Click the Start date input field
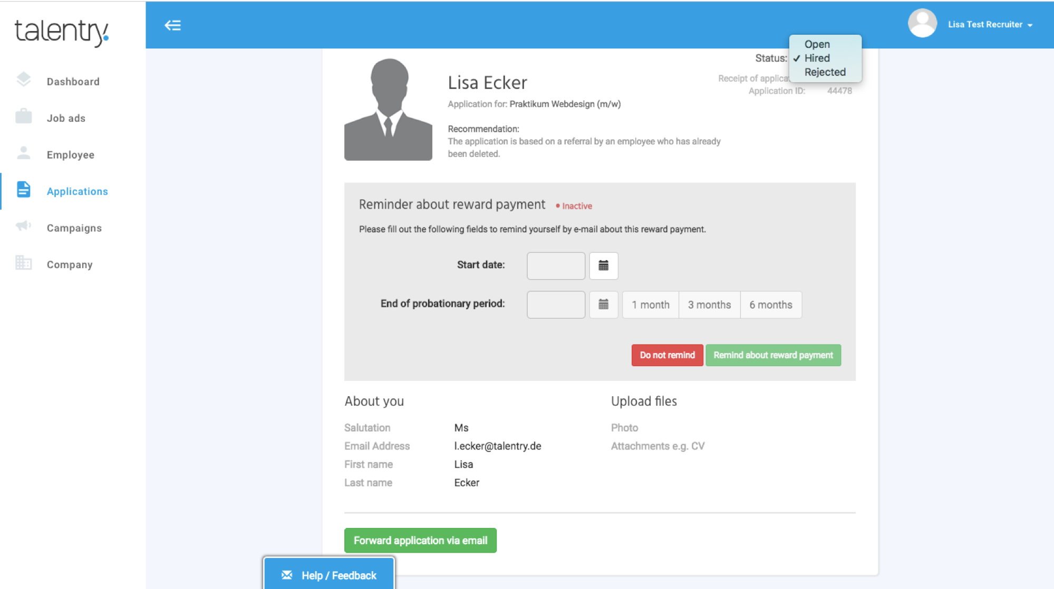This screenshot has width=1054, height=589. coord(556,266)
